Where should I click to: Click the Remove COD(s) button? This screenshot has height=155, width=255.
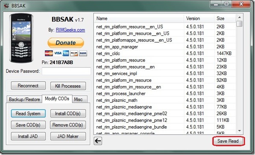[x=68, y=125]
